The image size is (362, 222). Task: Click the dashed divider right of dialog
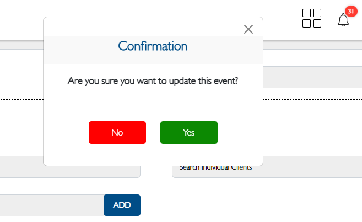312,99
